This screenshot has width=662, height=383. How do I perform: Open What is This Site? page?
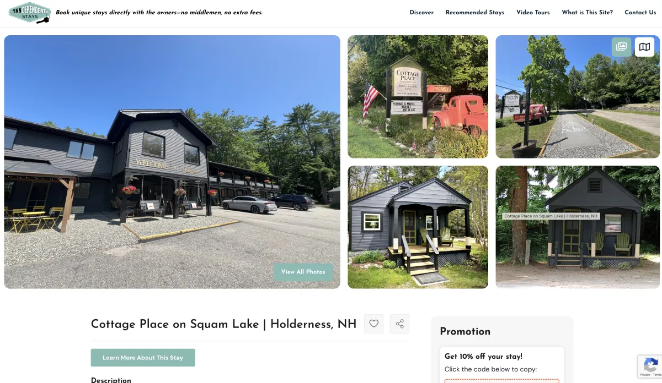(587, 13)
